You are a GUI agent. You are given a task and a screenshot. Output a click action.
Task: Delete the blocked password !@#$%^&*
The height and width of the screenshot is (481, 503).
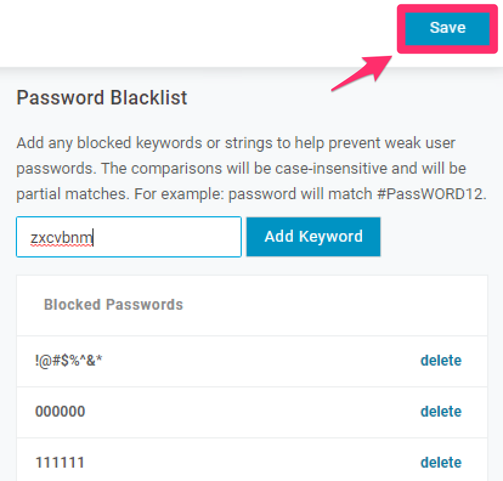(x=441, y=360)
